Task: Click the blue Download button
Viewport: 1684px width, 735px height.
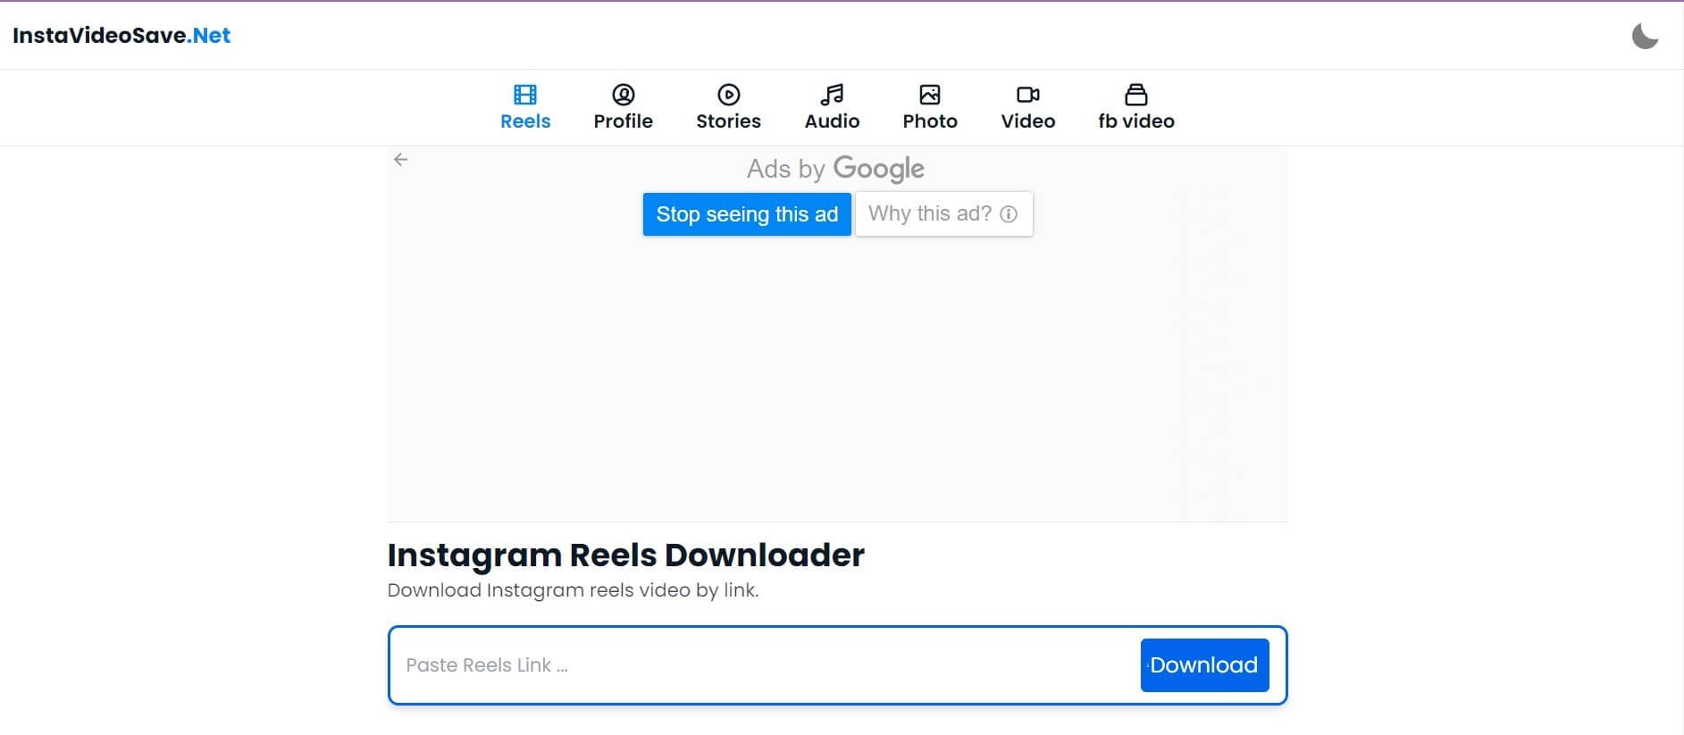Action: [1204, 665]
